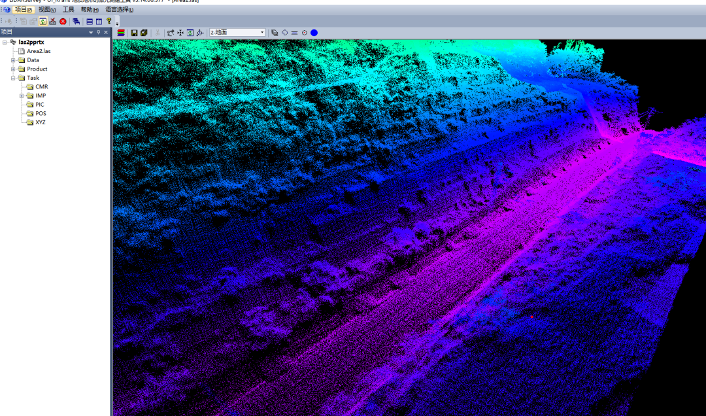
Task: Click the circle target point icon
Action: click(x=305, y=33)
